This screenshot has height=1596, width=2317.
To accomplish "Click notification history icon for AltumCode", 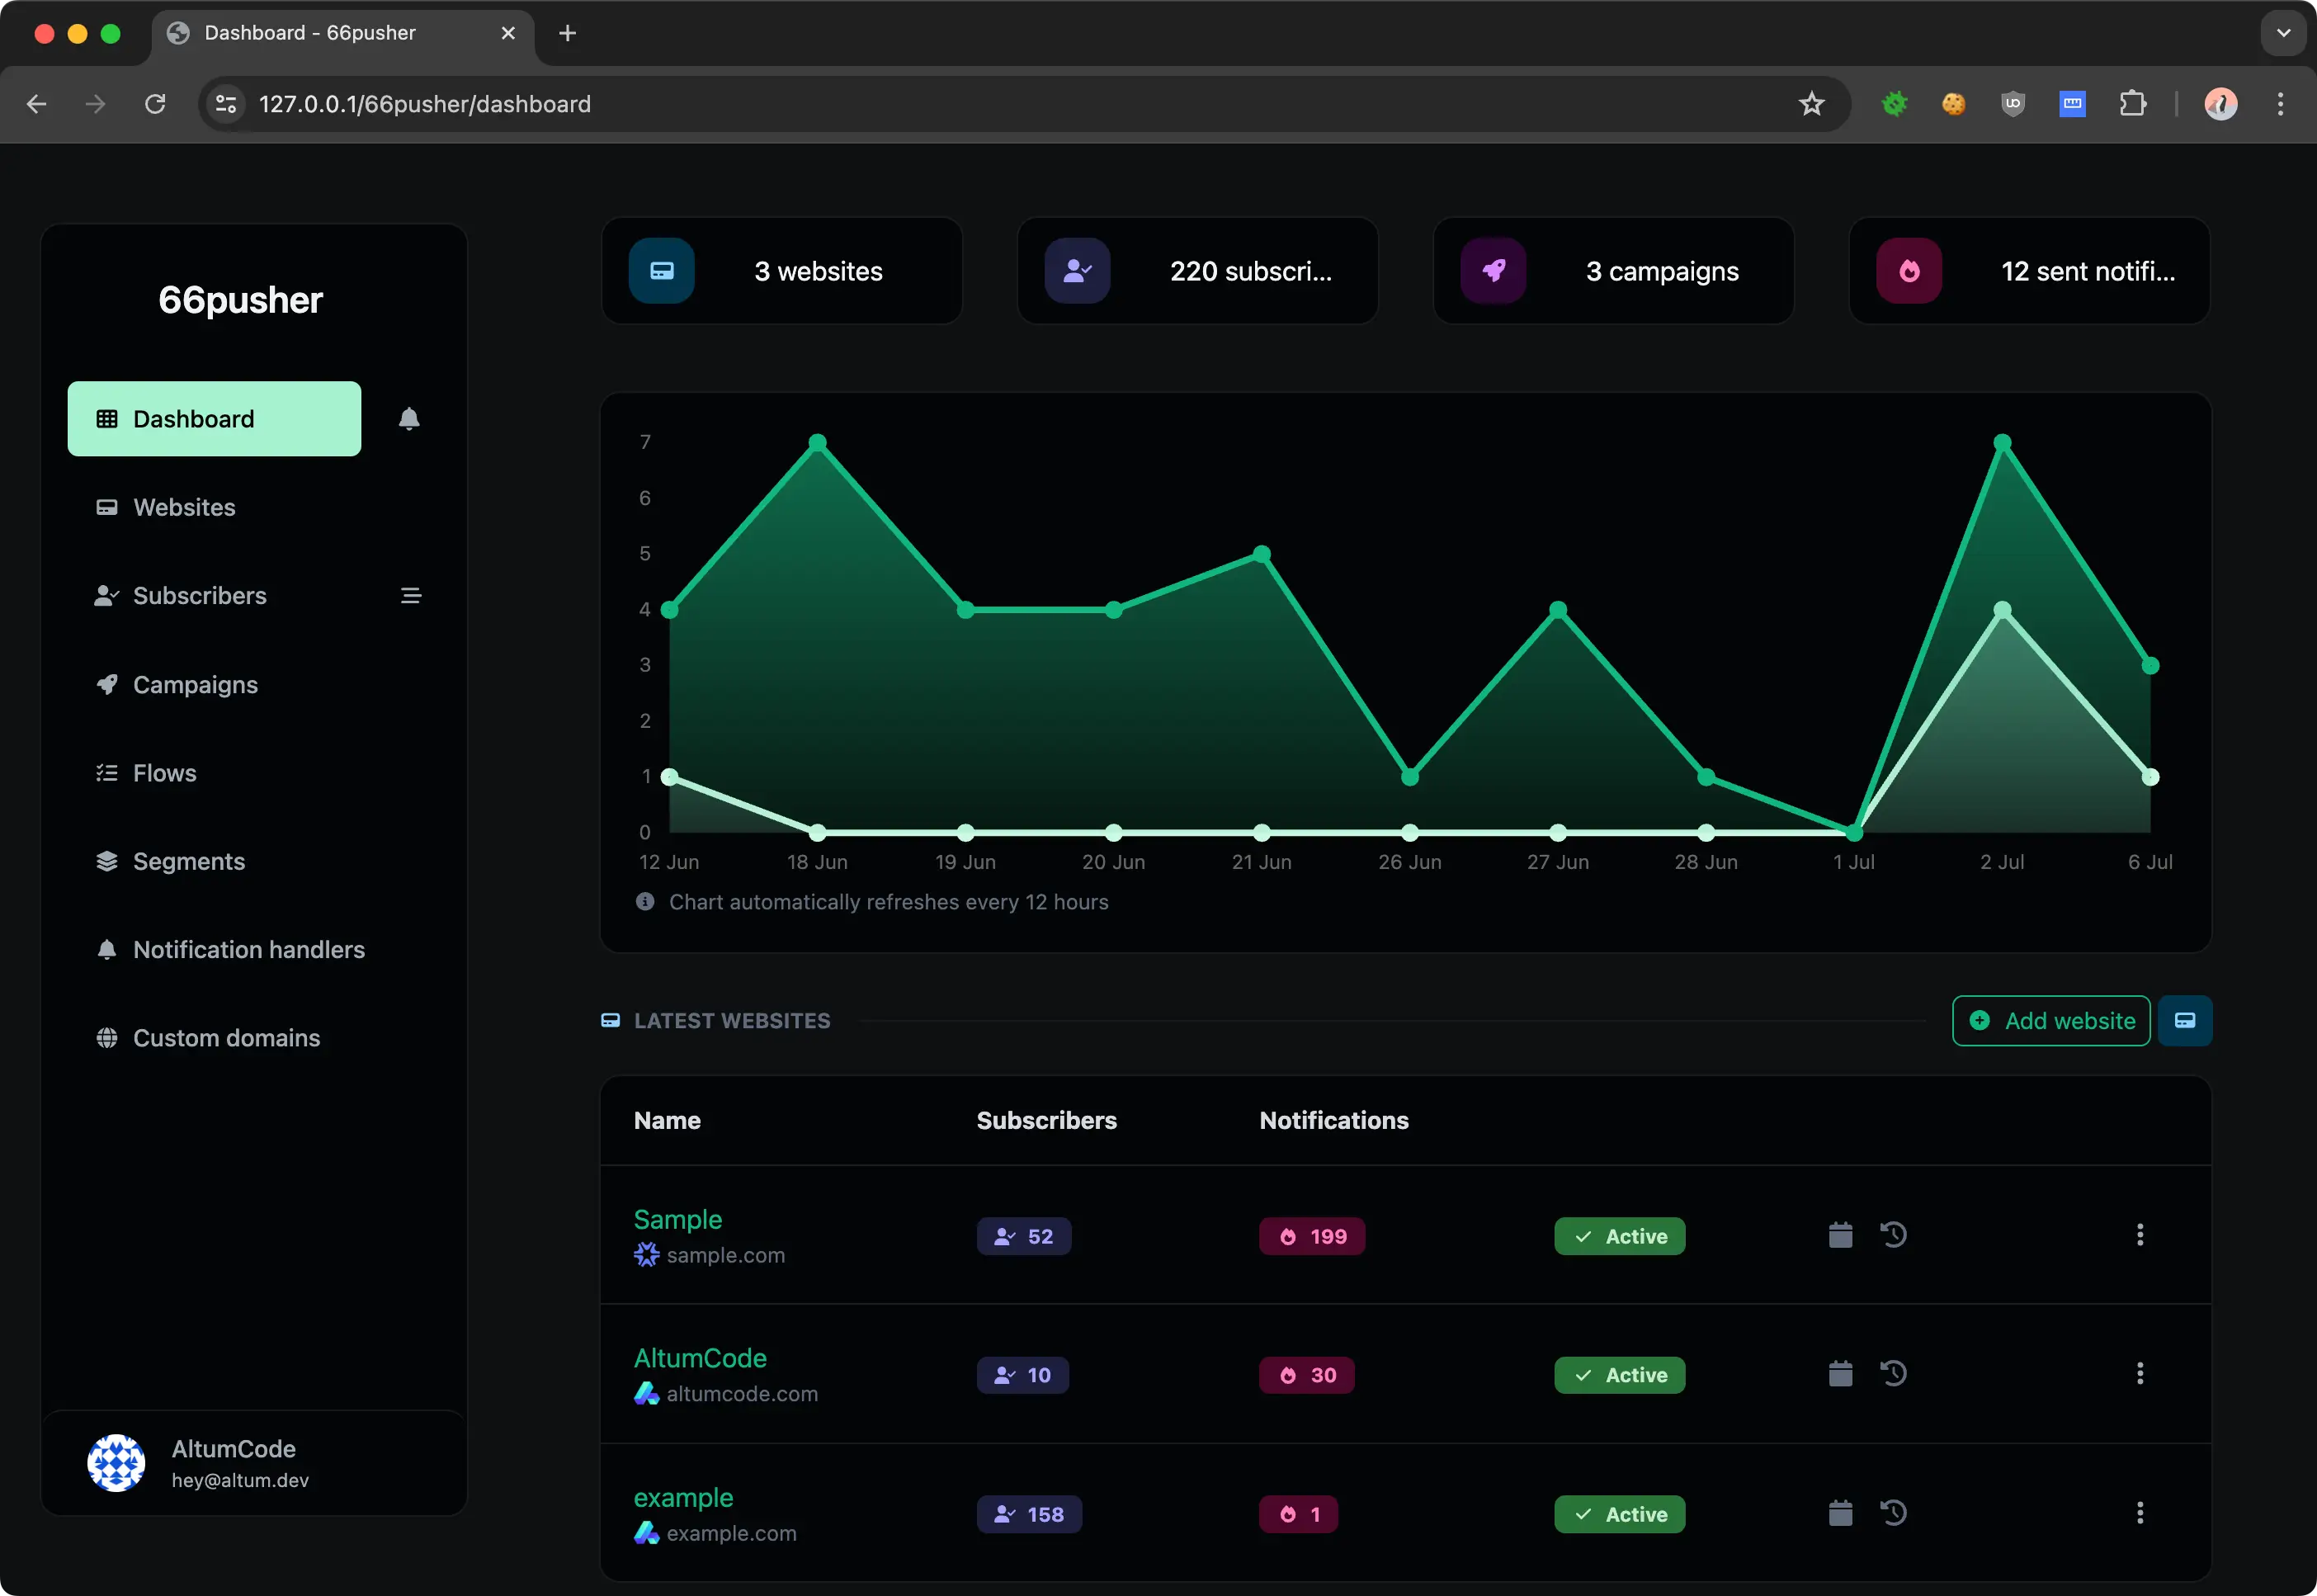I will click(x=1894, y=1373).
